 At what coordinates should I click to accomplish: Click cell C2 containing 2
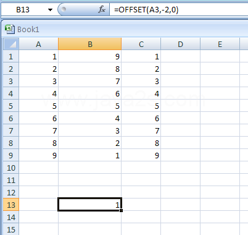coord(141,69)
